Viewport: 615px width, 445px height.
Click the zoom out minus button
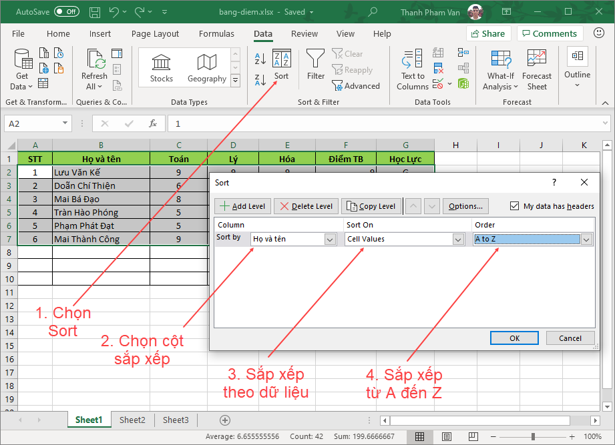tap(493, 436)
